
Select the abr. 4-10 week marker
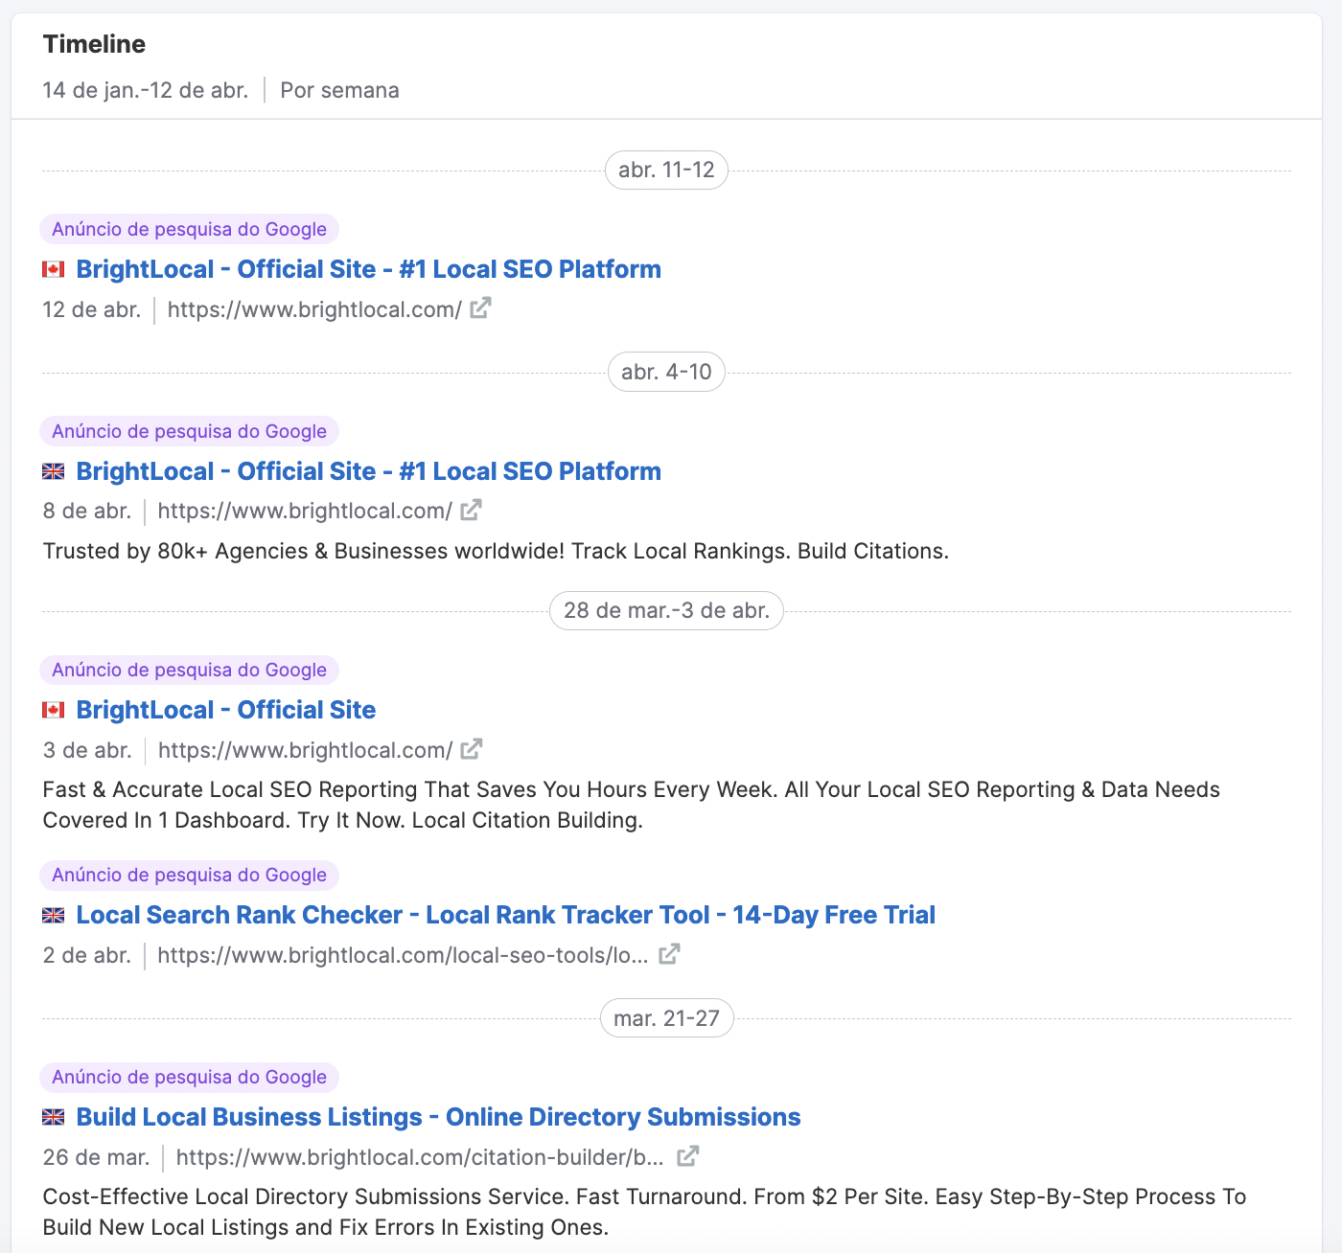tap(666, 373)
